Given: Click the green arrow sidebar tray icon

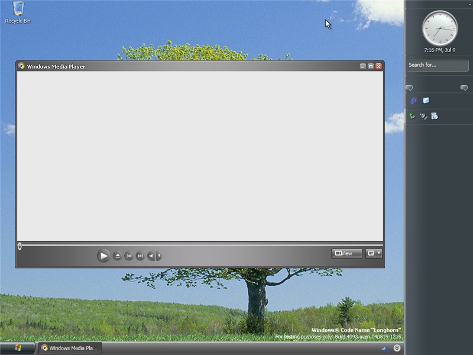Looking at the screenshot, I should pyautogui.click(x=412, y=116).
